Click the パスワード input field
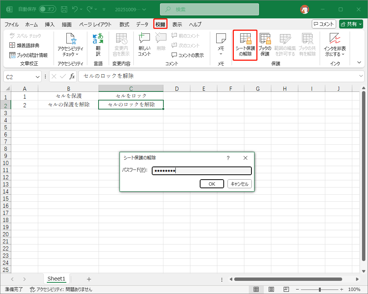The width and height of the screenshot is (368, 294). [x=202, y=171]
